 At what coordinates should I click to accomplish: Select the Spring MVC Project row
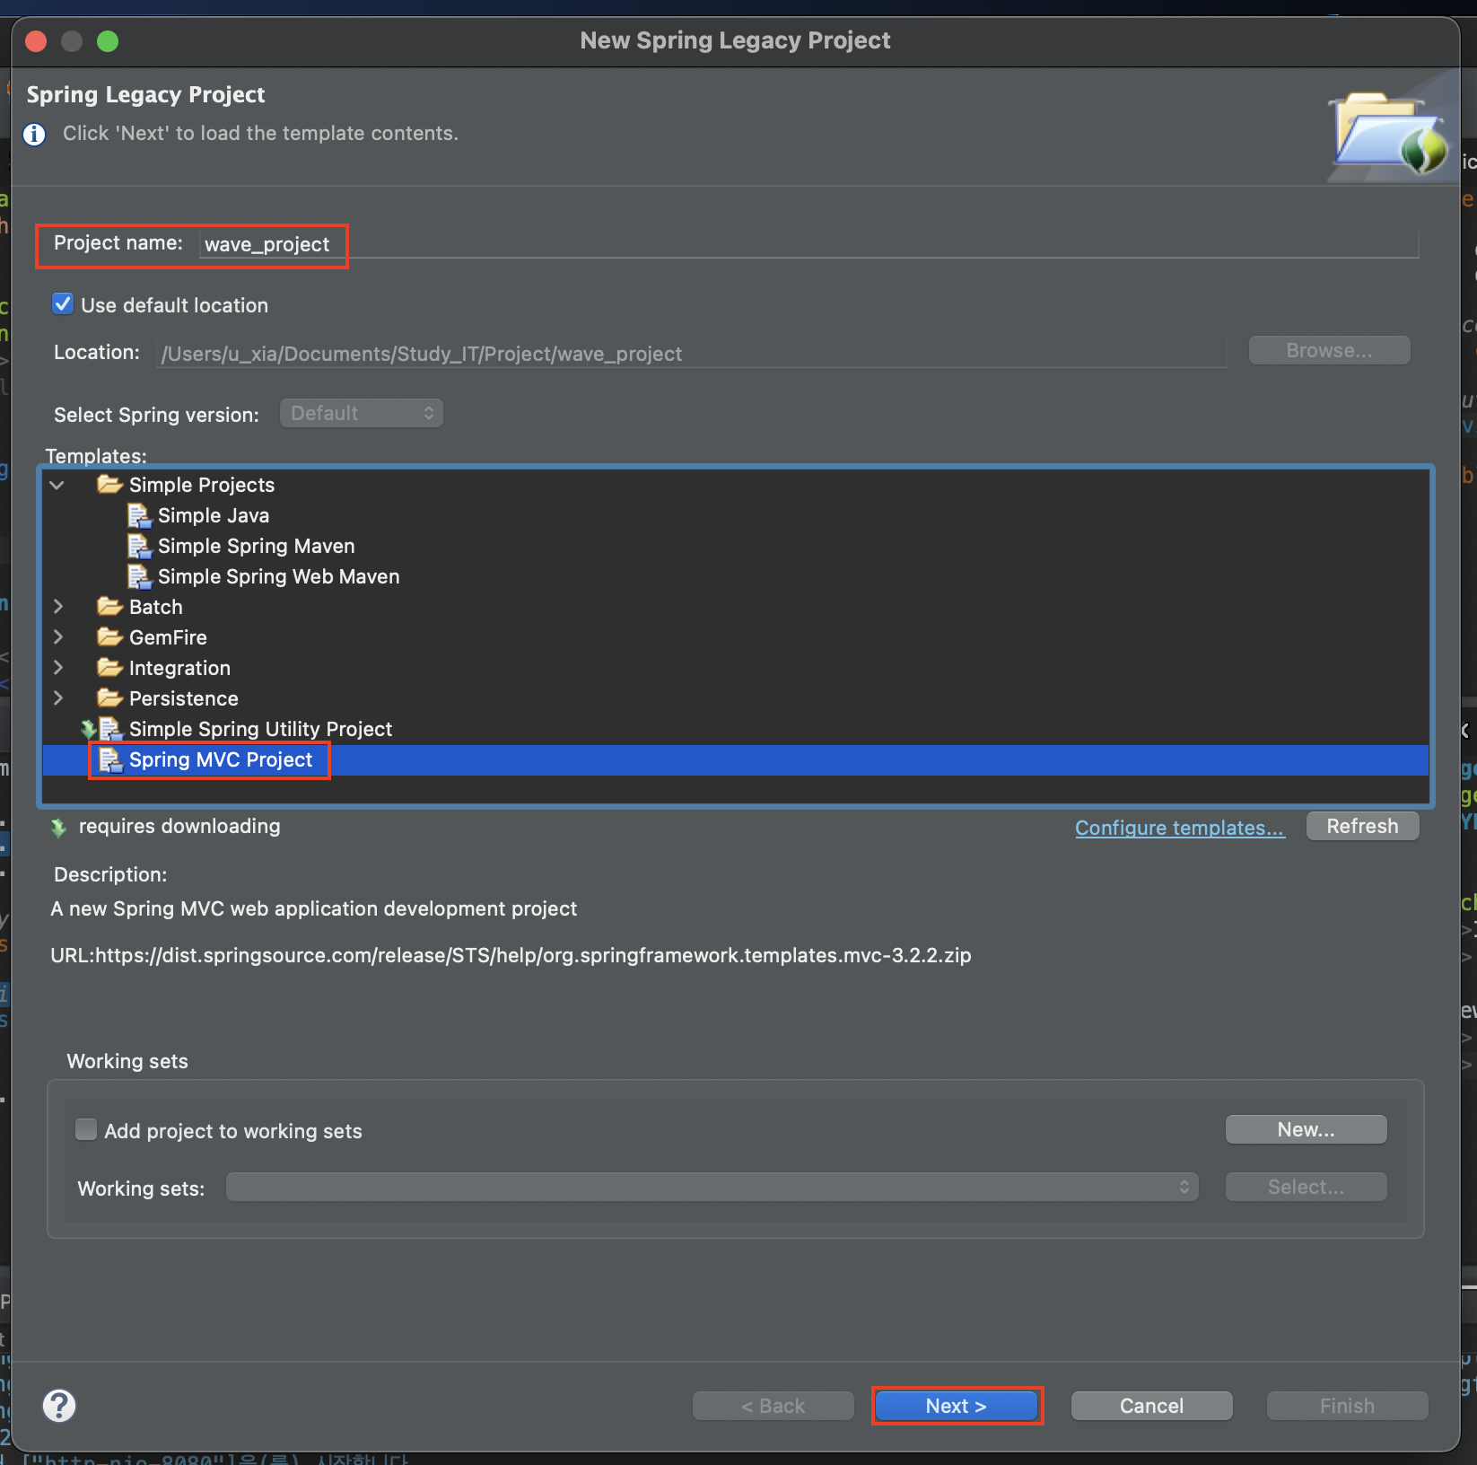click(735, 760)
